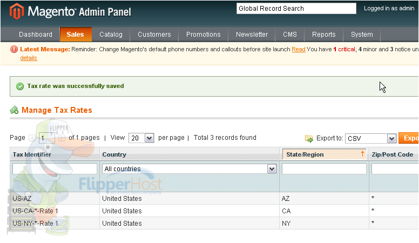Screen dimensions: 419x243
Task: Click United States in the US-AZ row
Action: coord(122,199)
